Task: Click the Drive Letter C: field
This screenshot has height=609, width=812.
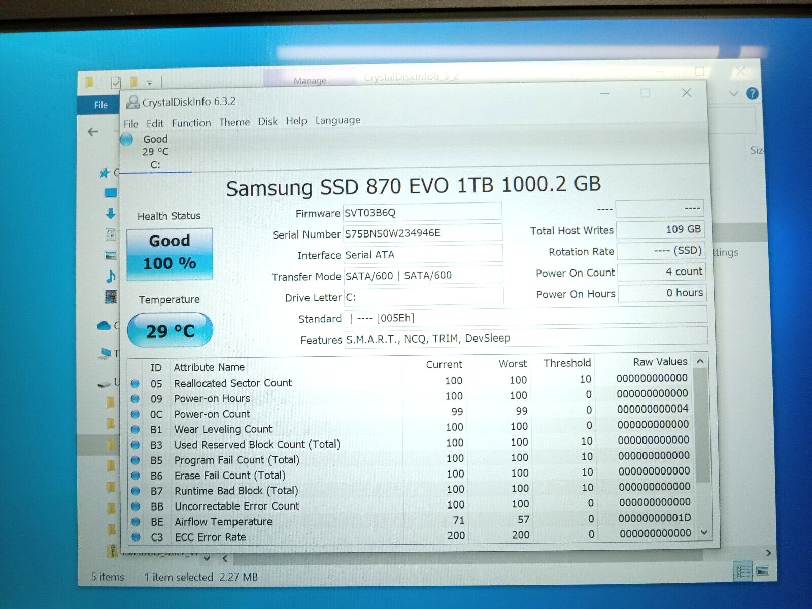Action: (x=424, y=296)
